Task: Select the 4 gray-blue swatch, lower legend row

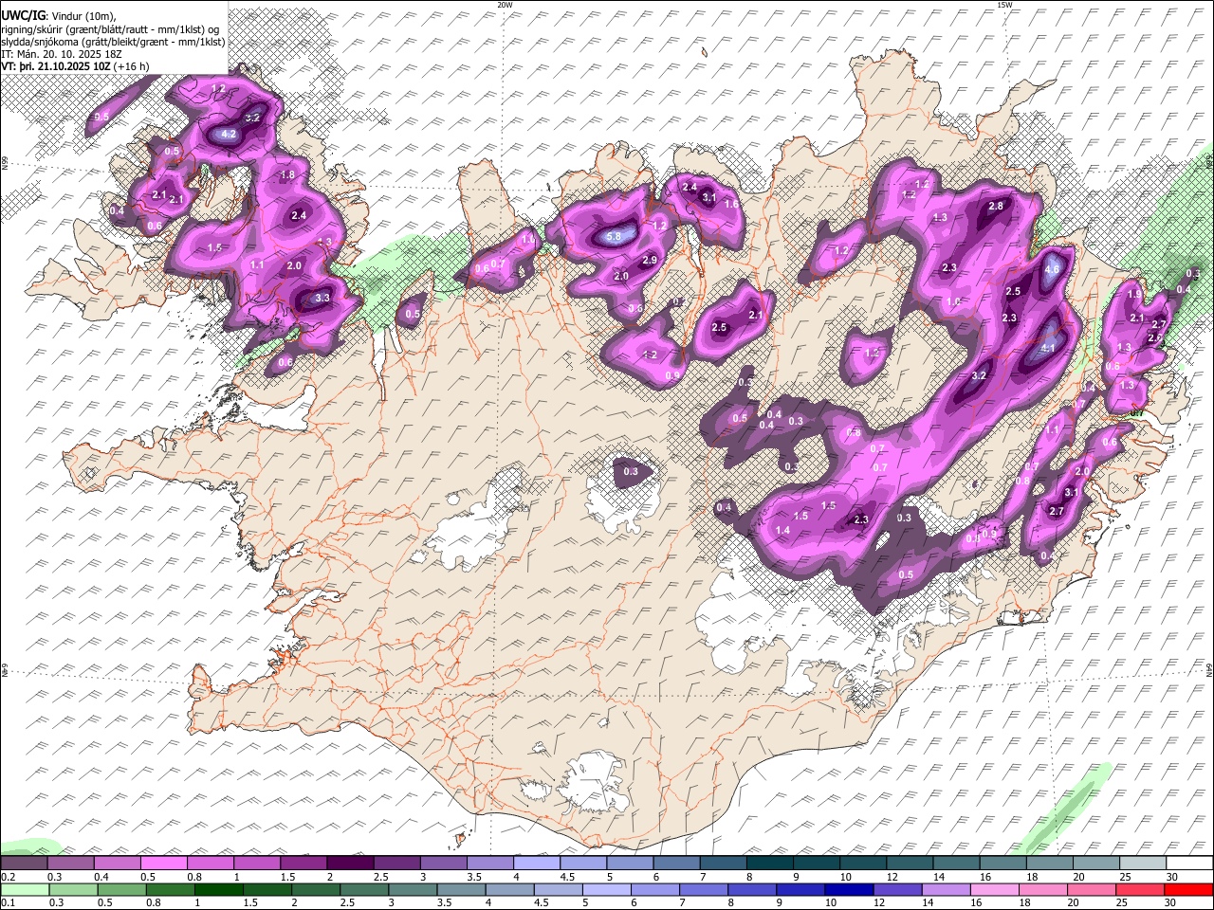Action: (509, 889)
